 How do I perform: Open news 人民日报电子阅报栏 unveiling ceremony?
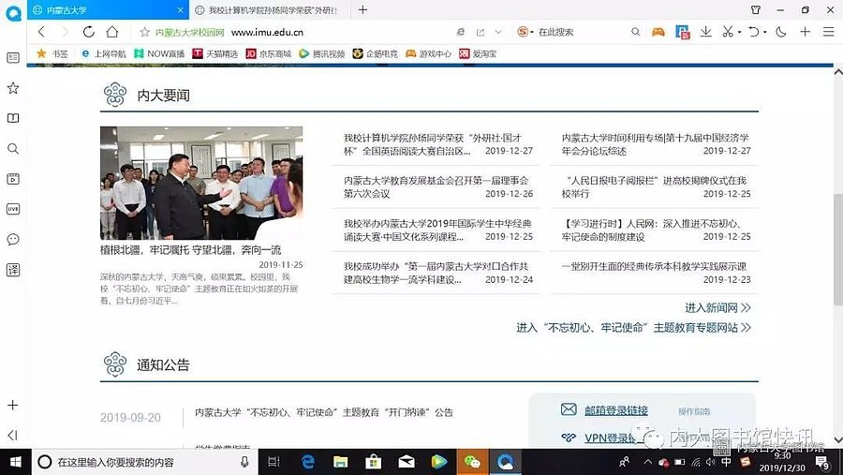654,187
